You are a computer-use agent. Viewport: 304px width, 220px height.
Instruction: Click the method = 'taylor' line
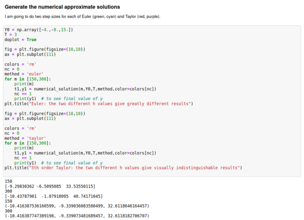[25, 138]
